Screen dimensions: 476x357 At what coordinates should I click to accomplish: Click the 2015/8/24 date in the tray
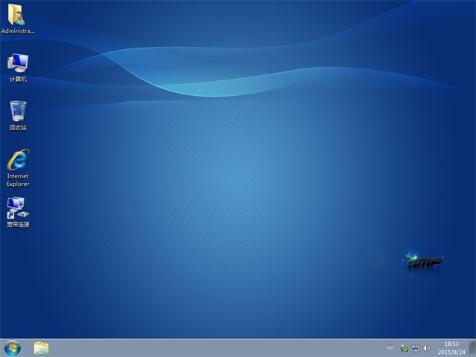coord(451,352)
